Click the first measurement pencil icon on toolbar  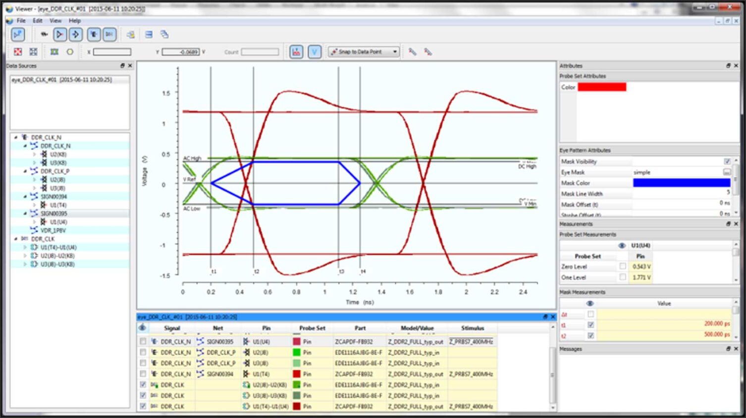pos(413,52)
